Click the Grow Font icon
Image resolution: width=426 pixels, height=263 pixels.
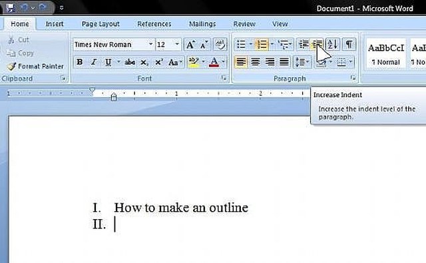coord(190,45)
